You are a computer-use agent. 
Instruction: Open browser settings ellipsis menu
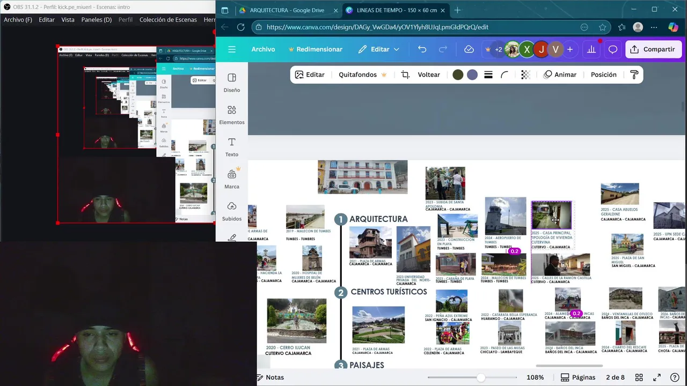pos(654,27)
